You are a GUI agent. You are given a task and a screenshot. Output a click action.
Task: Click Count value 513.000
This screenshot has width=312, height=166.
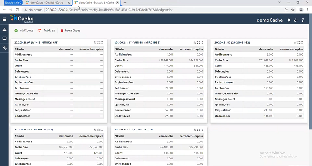tap(199, 153)
